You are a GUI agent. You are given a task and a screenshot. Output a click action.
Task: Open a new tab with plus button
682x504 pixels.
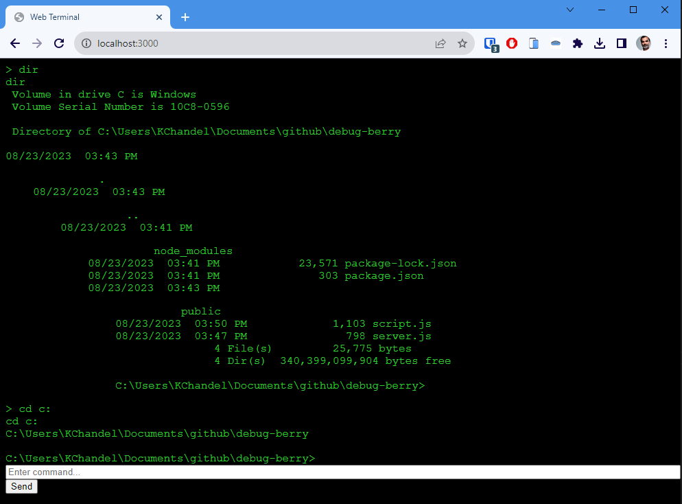pyautogui.click(x=185, y=17)
